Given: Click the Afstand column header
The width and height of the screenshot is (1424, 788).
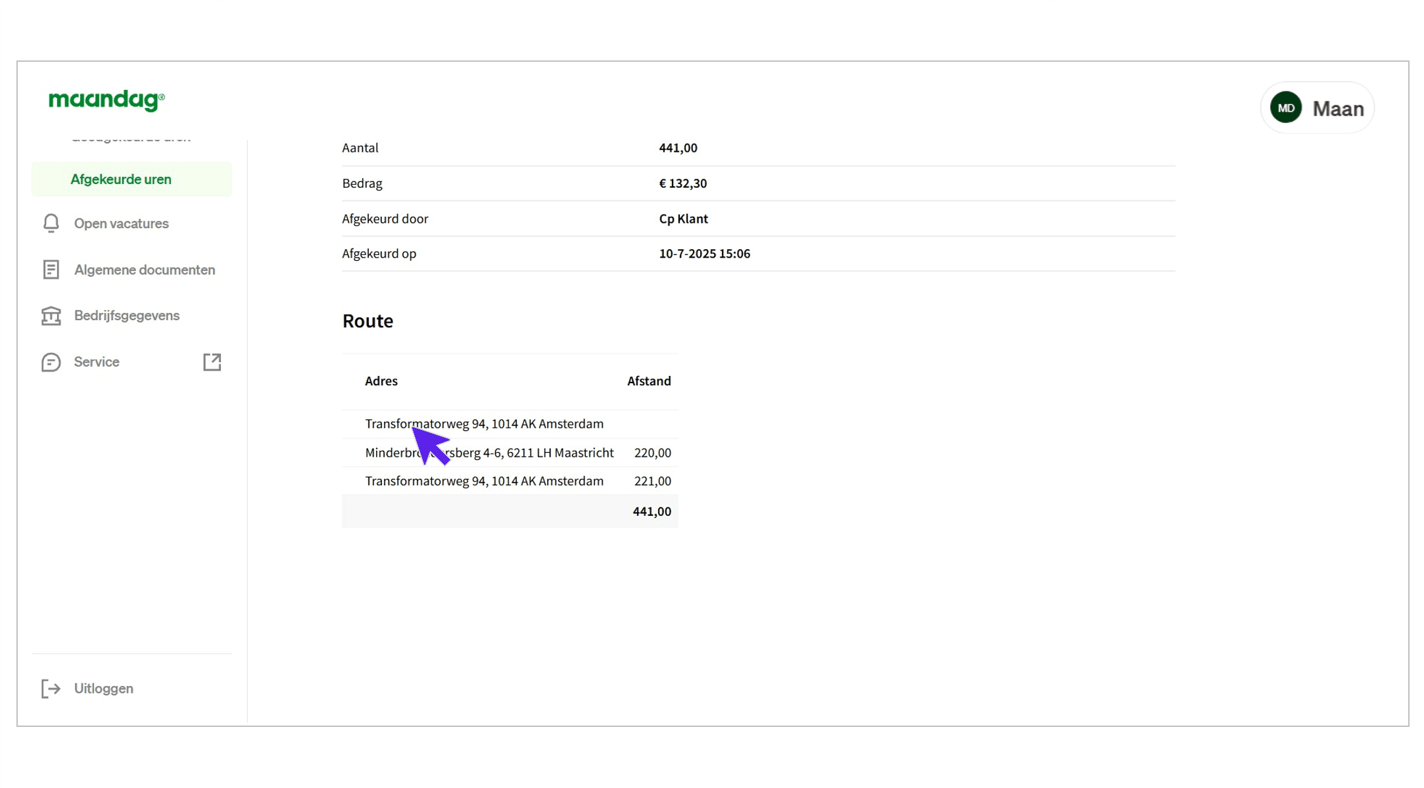Looking at the screenshot, I should (648, 381).
